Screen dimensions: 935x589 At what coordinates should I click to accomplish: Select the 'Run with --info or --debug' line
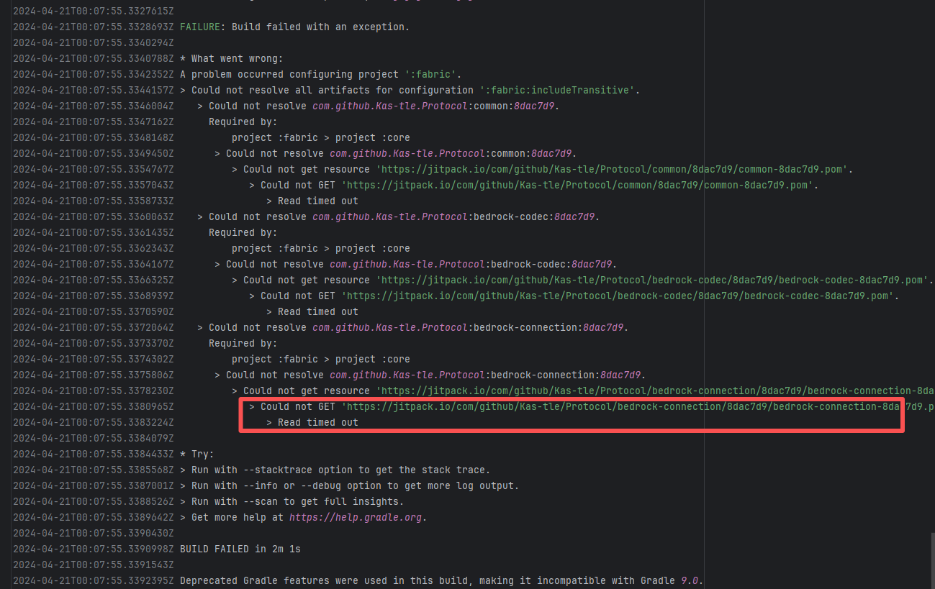pyautogui.click(x=349, y=486)
